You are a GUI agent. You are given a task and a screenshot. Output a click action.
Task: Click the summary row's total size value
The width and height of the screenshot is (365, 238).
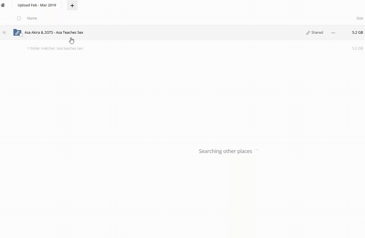click(x=357, y=48)
